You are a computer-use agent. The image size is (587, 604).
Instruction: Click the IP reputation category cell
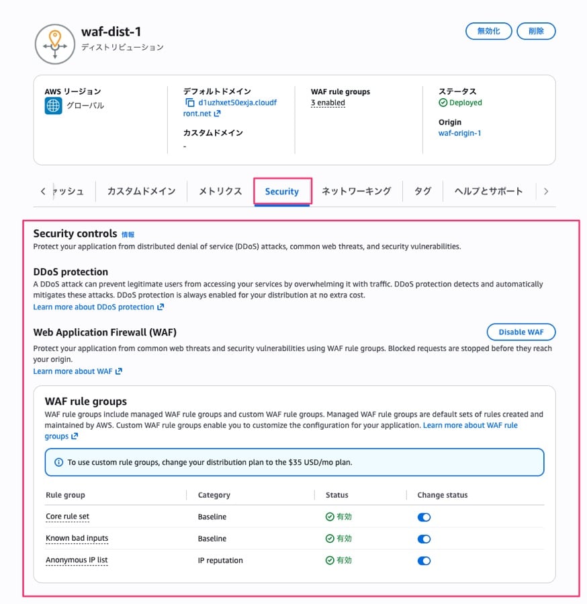(x=220, y=560)
